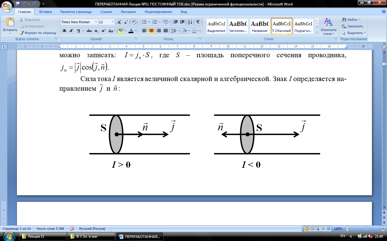
Task: Switch to Вставка tab
Action: point(45,12)
